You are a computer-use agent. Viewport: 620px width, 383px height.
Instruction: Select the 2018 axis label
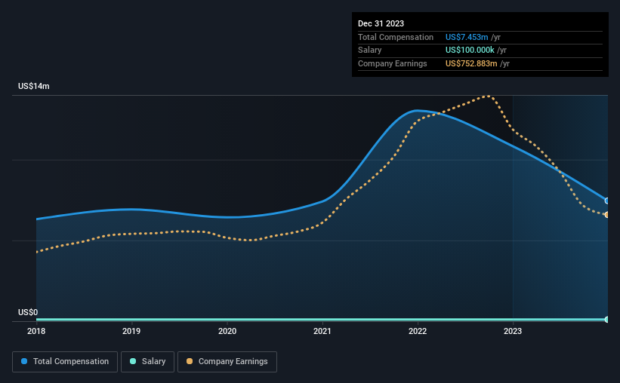36,331
